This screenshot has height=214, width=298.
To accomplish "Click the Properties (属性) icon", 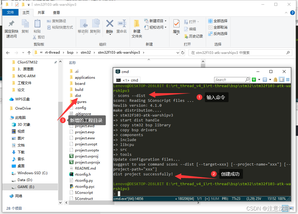I will click(x=176, y=24).
